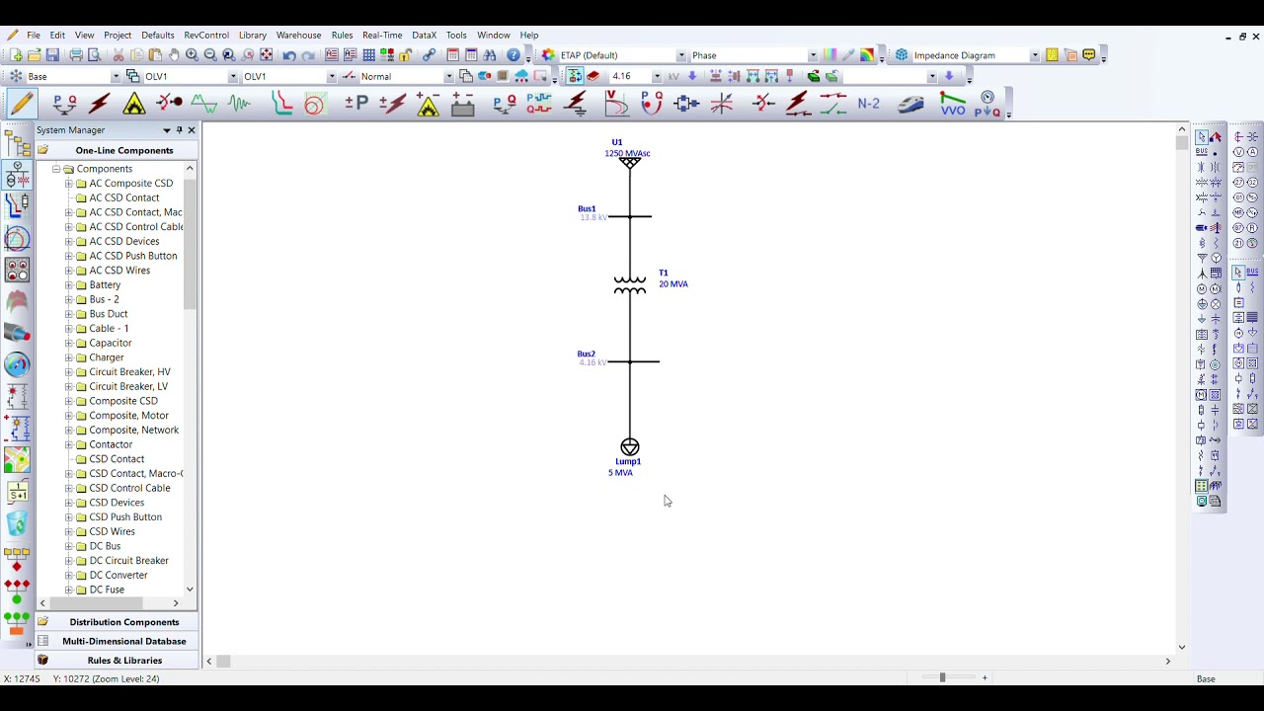The image size is (1264, 711).
Task: Select the Pan hand tool icon
Action: click(174, 55)
